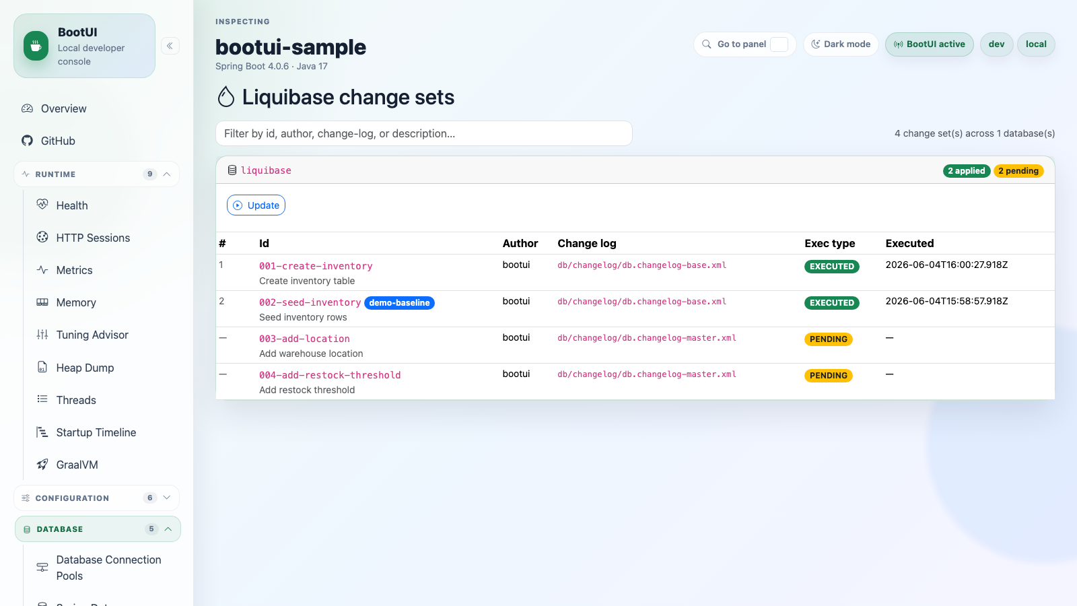
Task: Click the demo-baseline tag
Action: 399,303
